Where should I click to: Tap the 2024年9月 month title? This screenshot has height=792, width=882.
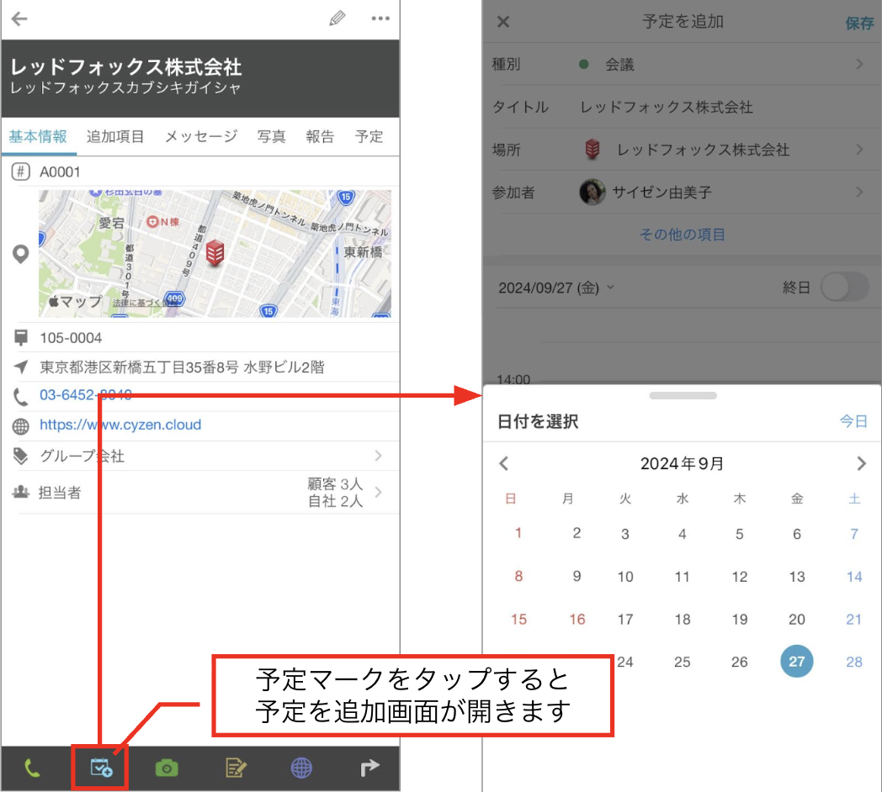tap(682, 464)
